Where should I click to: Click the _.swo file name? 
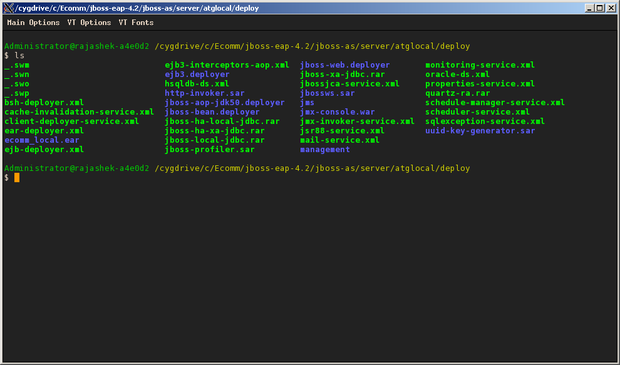[x=17, y=84]
